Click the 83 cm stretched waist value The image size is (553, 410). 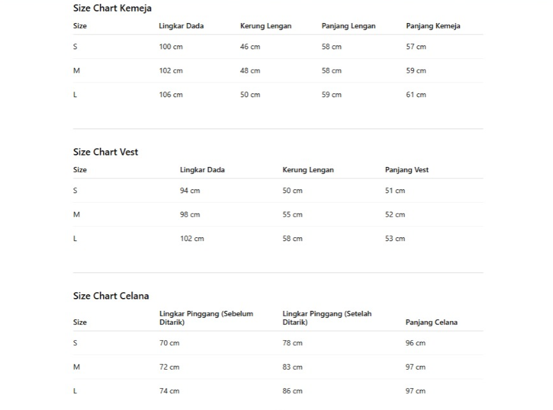293,367
